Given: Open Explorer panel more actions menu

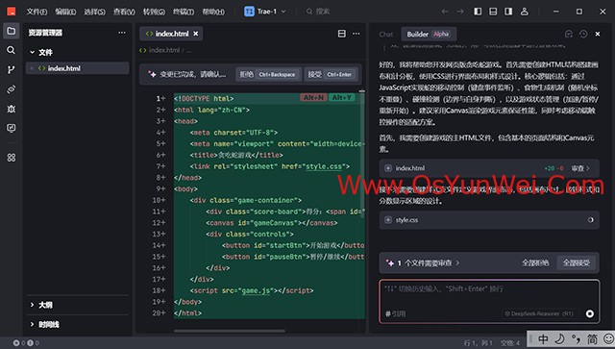Looking at the screenshot, I should pos(122,33).
